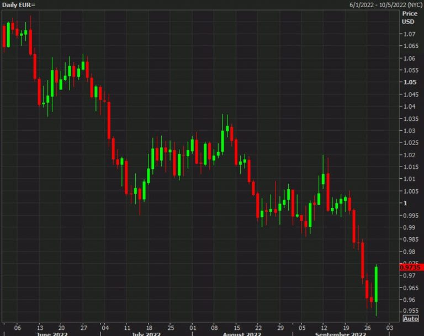Click the 03 date tick at the axis end

(x=389, y=326)
